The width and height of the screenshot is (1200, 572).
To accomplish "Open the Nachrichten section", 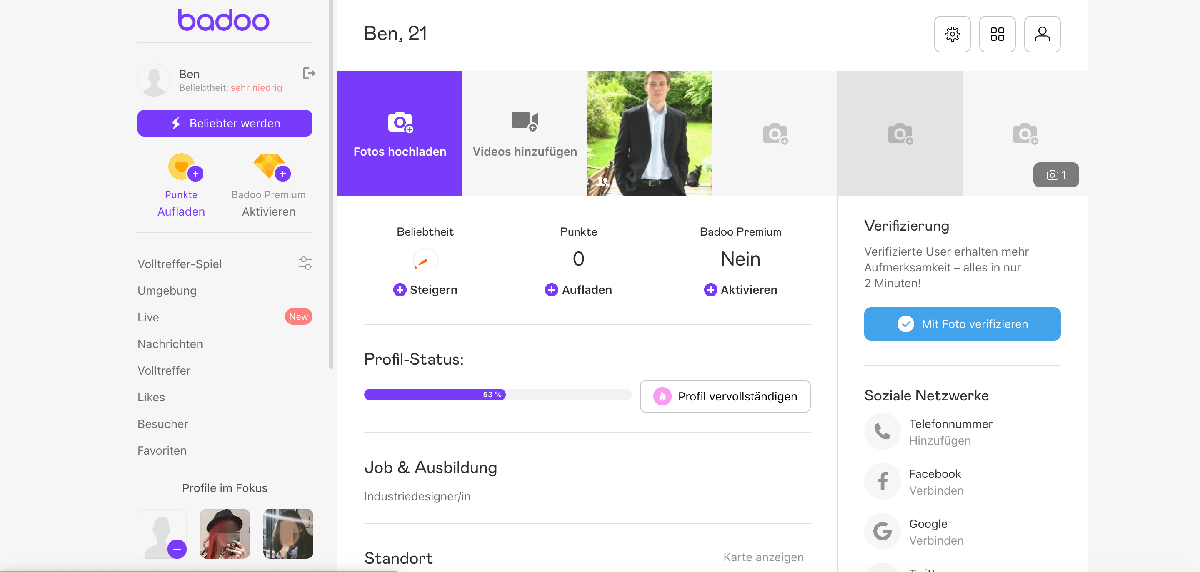I will click(170, 343).
